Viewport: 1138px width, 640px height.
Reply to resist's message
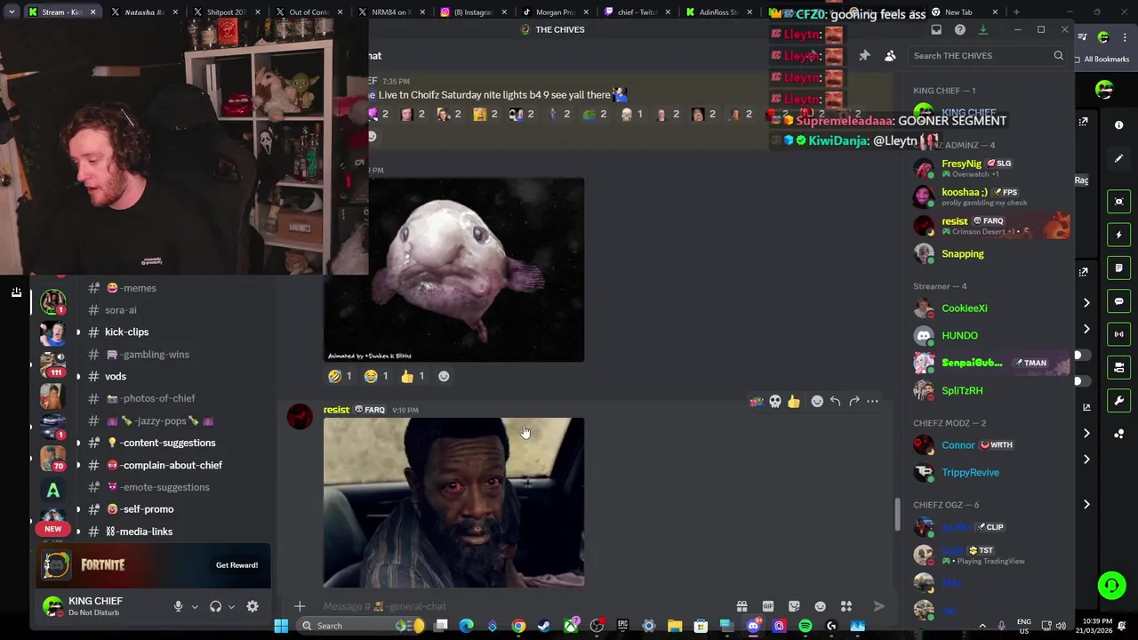pos(835,402)
